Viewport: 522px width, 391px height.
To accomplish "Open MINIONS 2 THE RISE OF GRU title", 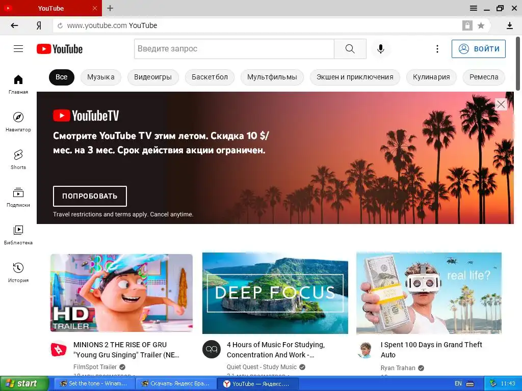I will click(126, 350).
